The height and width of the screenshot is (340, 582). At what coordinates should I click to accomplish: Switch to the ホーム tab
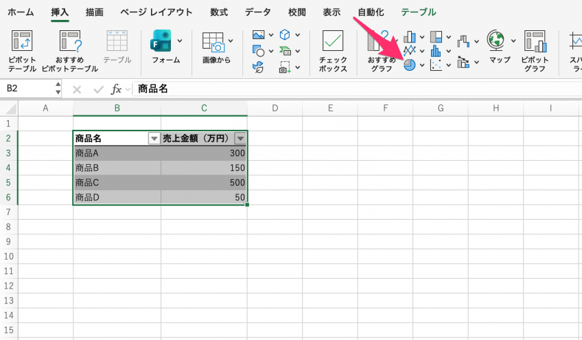21,12
